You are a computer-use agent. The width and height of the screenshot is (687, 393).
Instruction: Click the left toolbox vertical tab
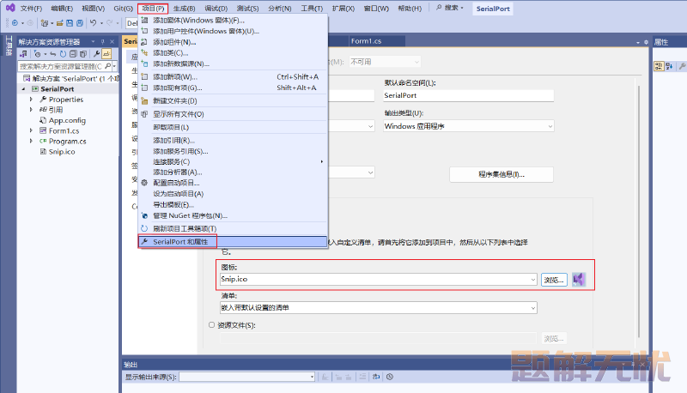tap(9, 45)
